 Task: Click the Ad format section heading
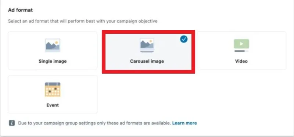pos(21,10)
